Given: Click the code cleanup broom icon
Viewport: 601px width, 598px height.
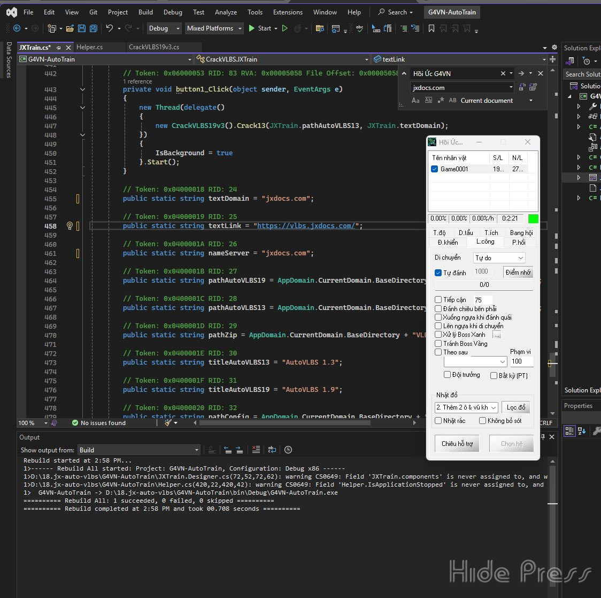Looking at the screenshot, I should (168, 422).
